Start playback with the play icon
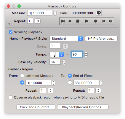The image size is (125, 119). [87, 21]
